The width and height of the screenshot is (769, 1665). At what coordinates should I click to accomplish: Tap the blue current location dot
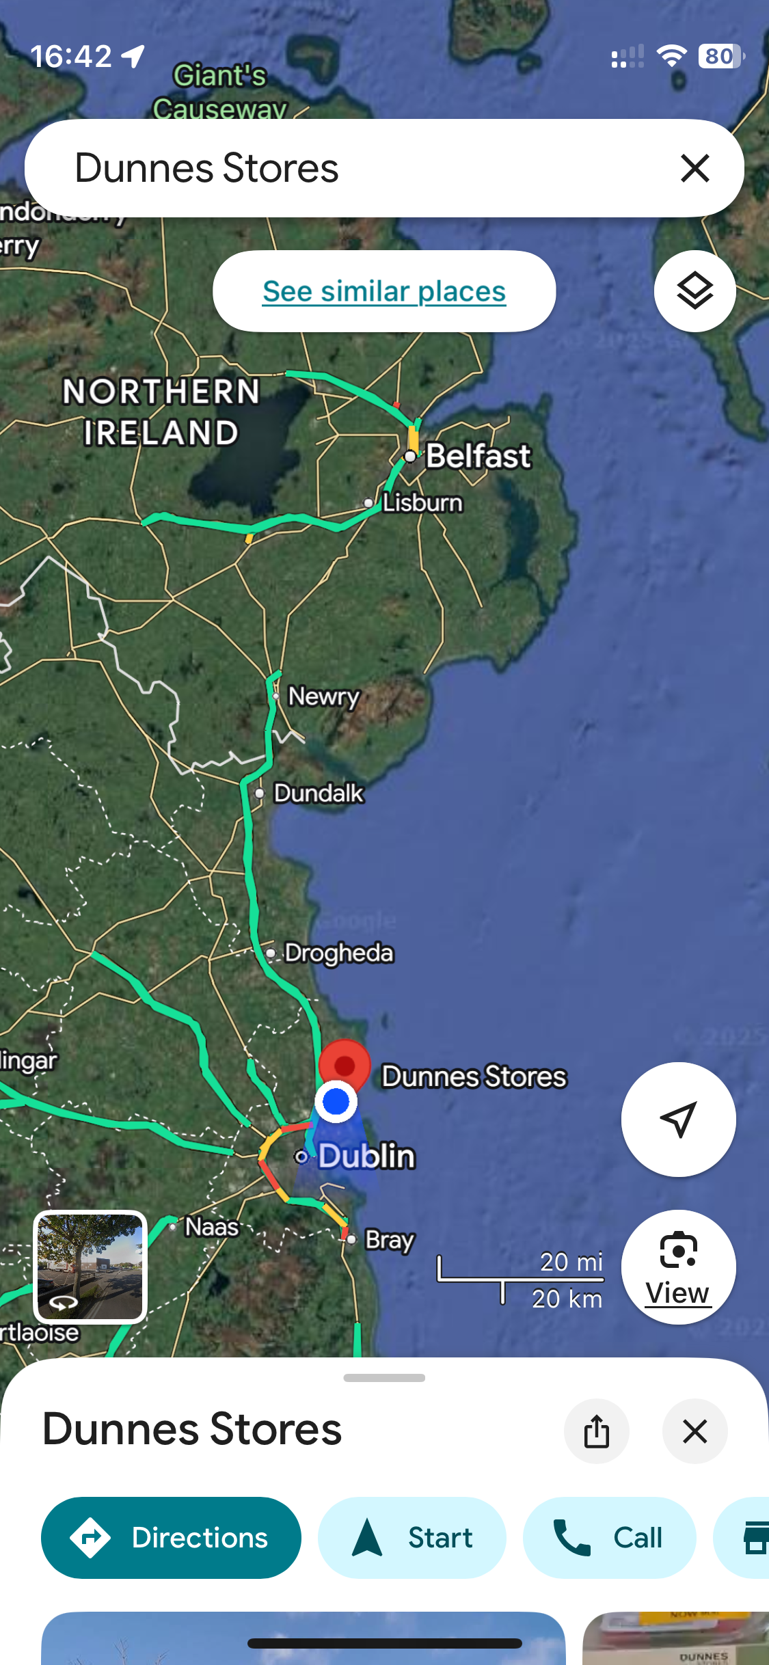tap(336, 1101)
